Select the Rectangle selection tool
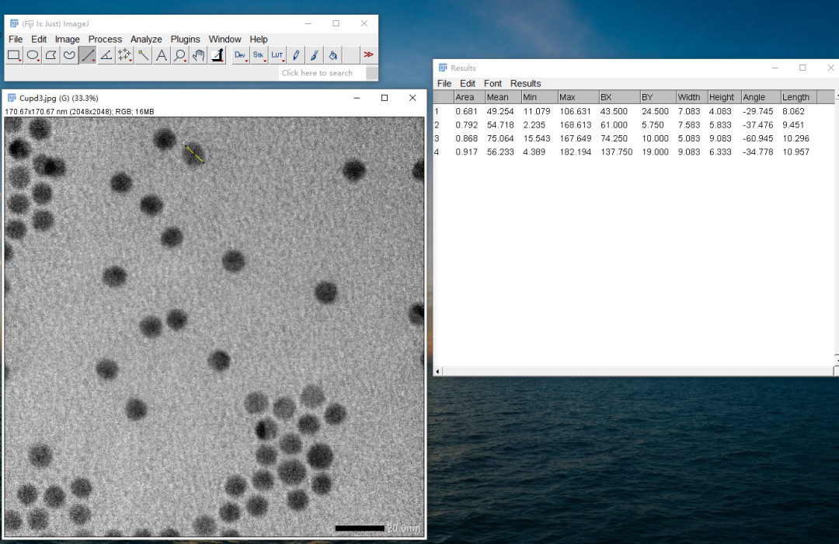This screenshot has height=544, width=839. click(14, 55)
